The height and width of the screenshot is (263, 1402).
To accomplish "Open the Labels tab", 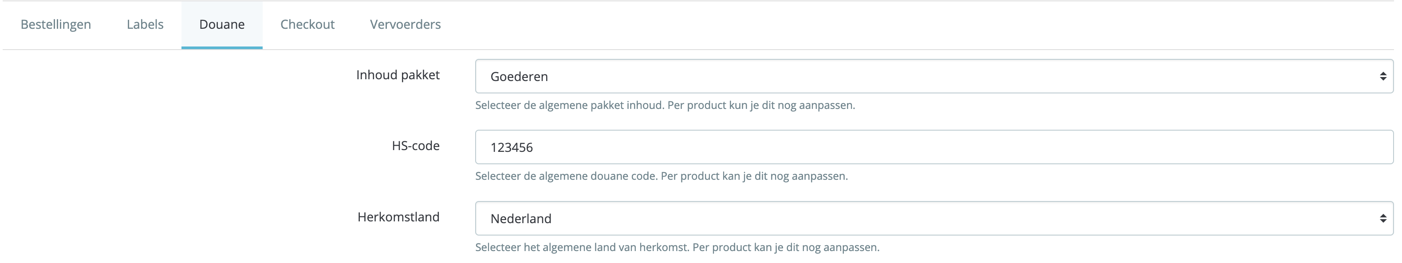I will [144, 24].
